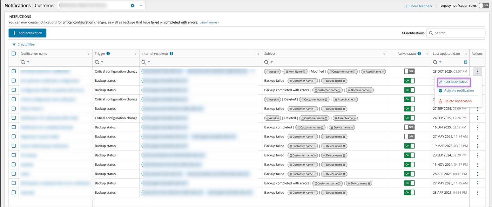Image resolution: width=492 pixels, height=207 pixels.
Task: Open actions menu for 16 JAN 2025 row
Action: coord(477,127)
